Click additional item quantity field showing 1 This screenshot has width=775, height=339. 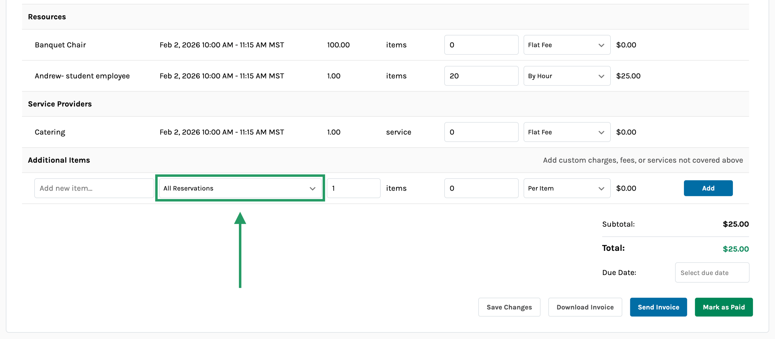[353, 188]
